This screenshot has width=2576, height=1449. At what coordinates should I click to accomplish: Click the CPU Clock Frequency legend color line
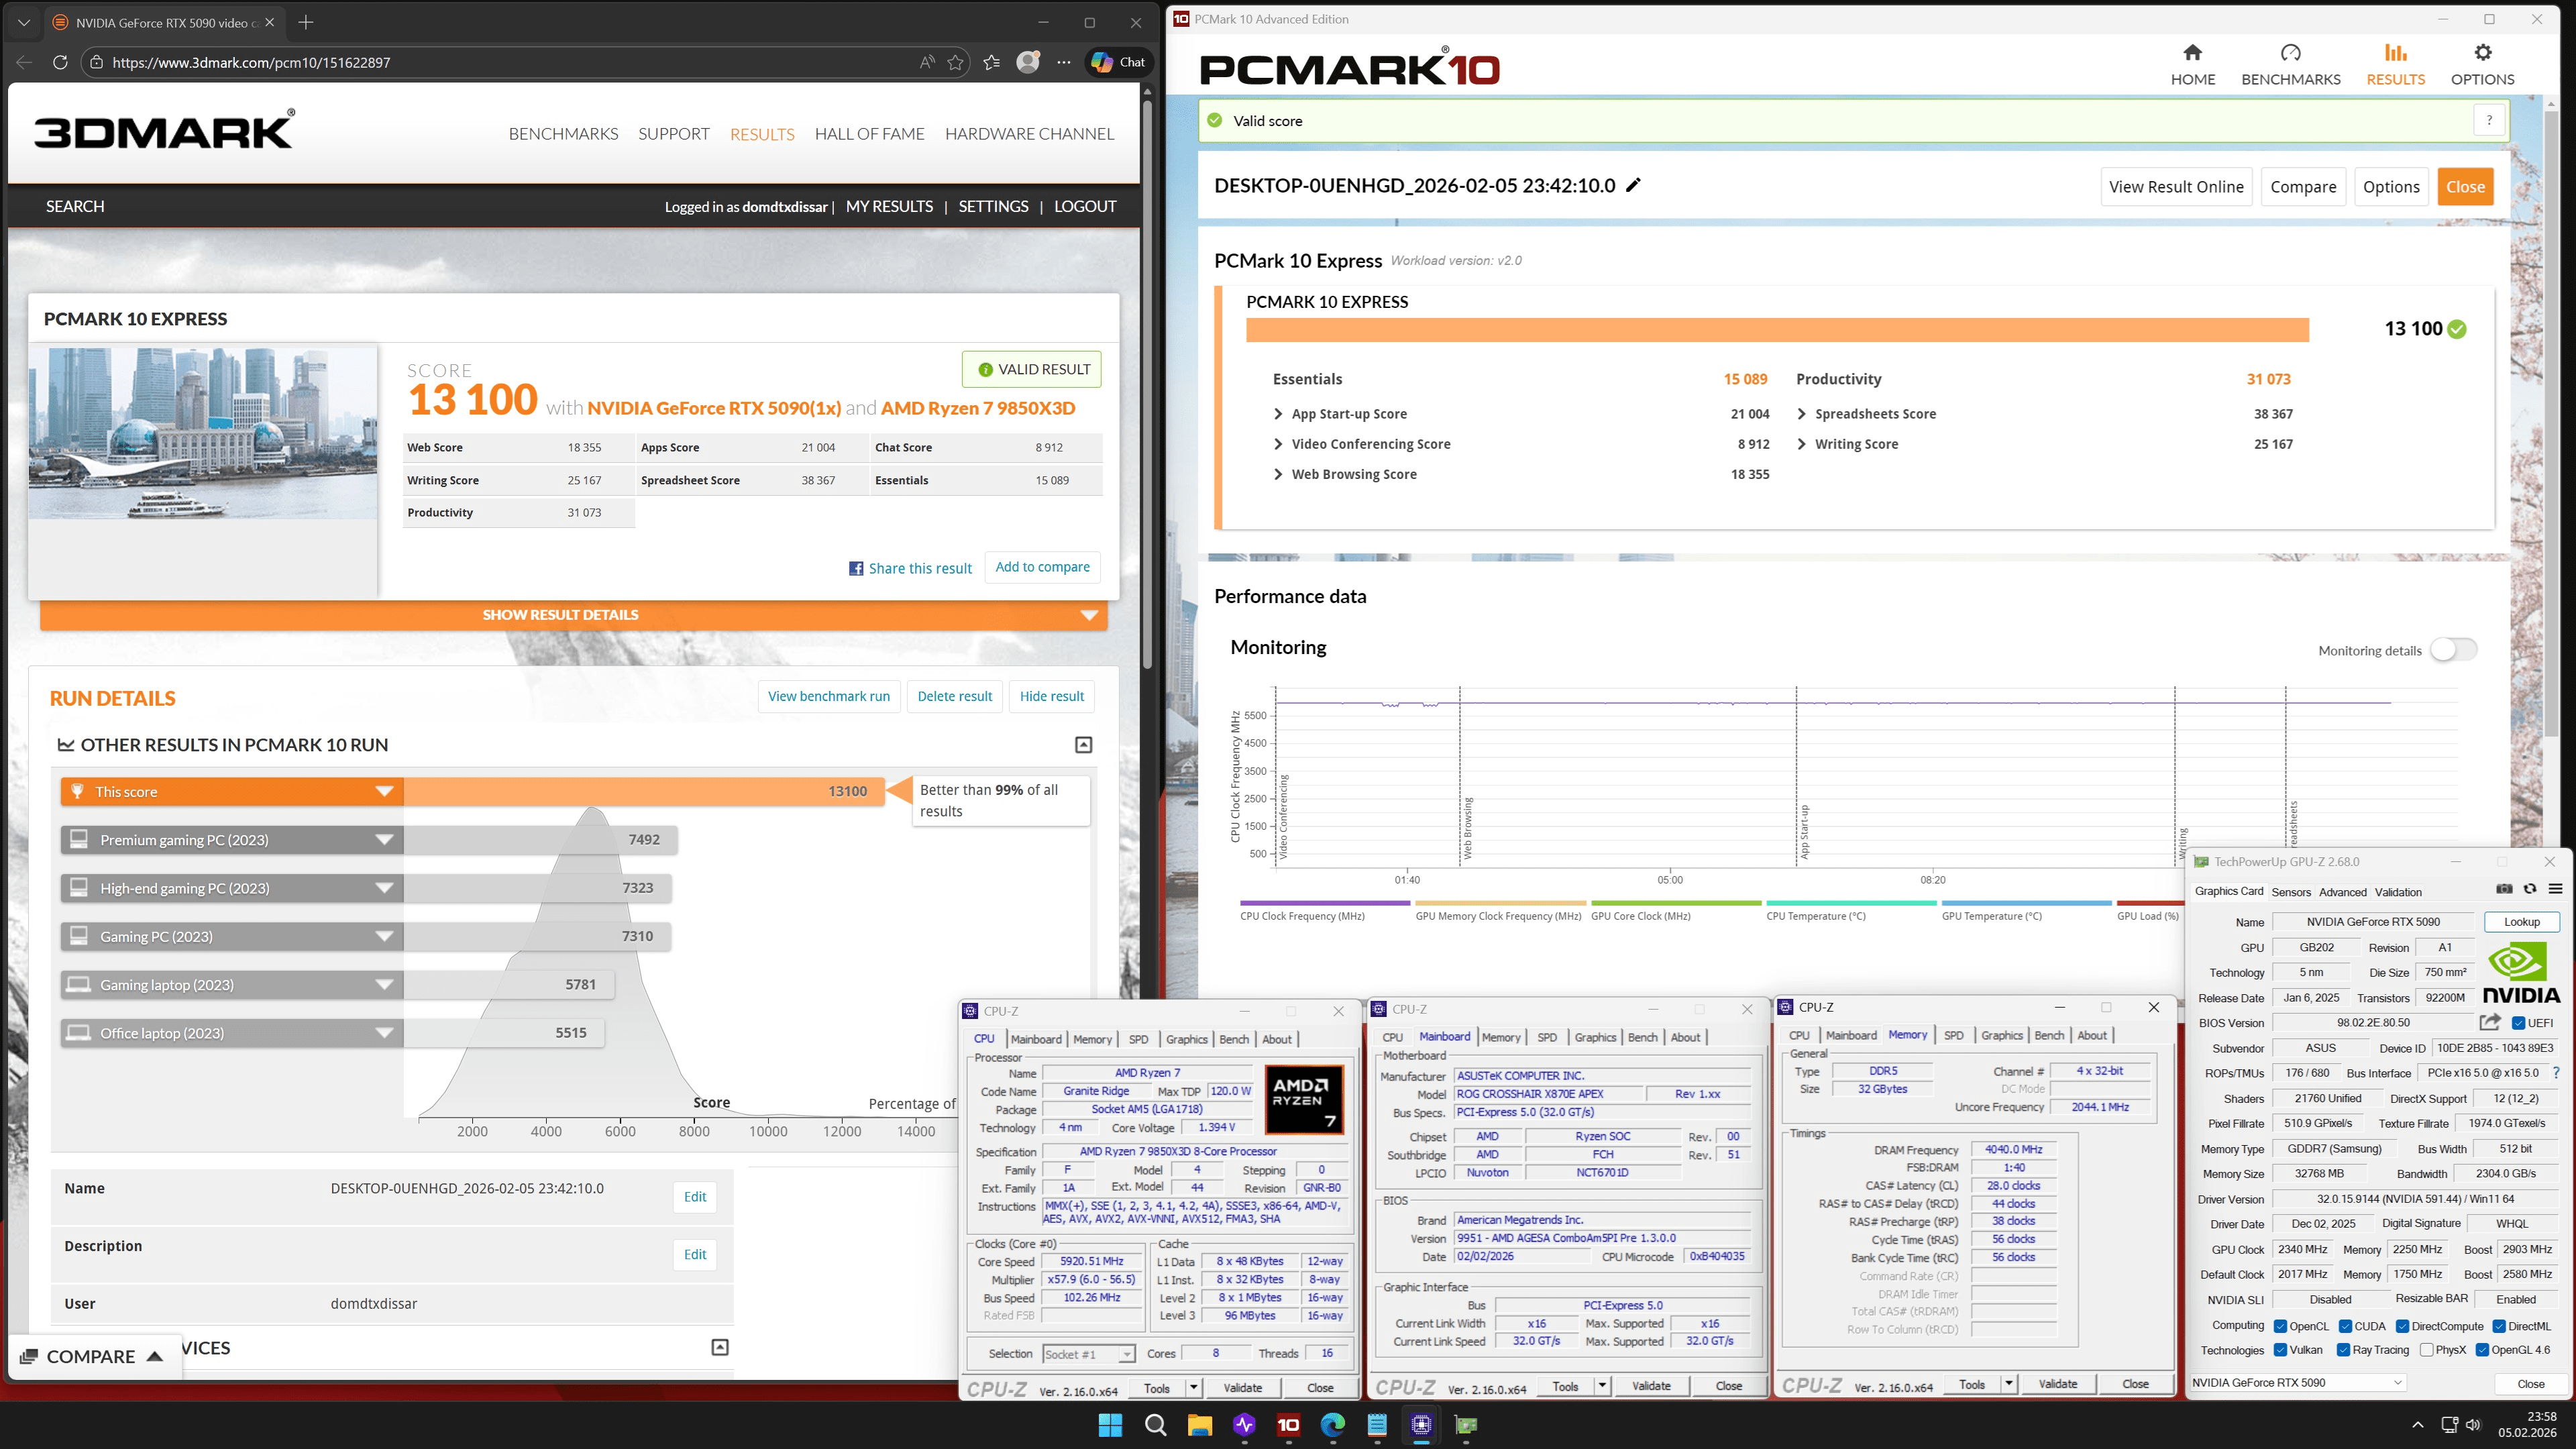pos(1324,903)
